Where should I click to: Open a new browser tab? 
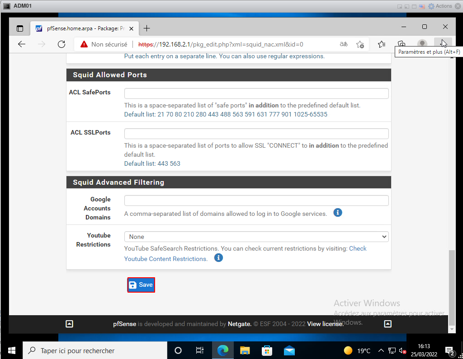146,28
